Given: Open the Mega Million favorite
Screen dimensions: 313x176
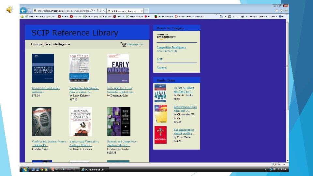Looking at the screenshot, I should (x=135, y=16).
